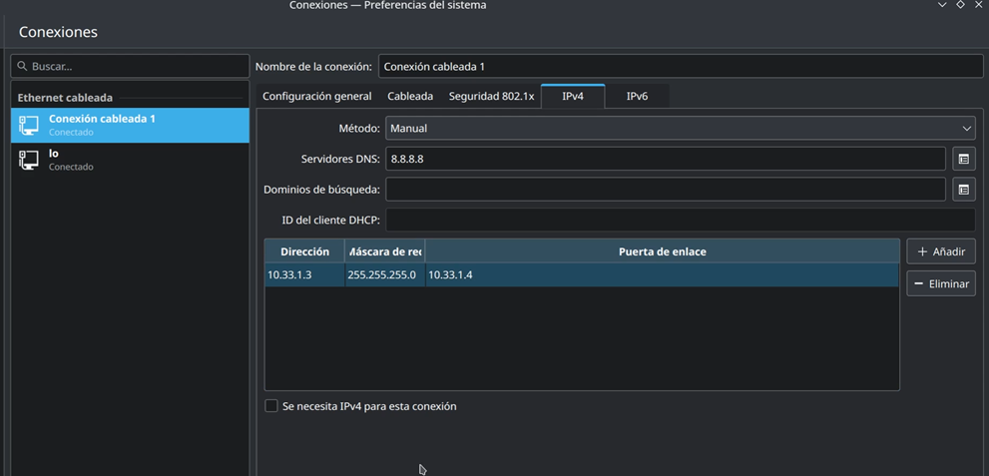
Task: Select the Cableada tab
Action: (x=410, y=96)
